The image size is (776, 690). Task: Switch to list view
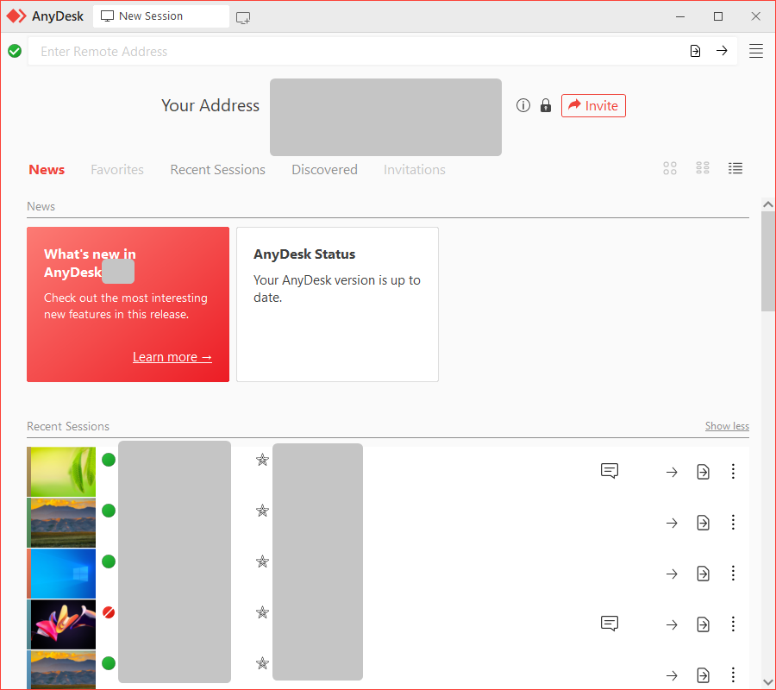point(735,168)
